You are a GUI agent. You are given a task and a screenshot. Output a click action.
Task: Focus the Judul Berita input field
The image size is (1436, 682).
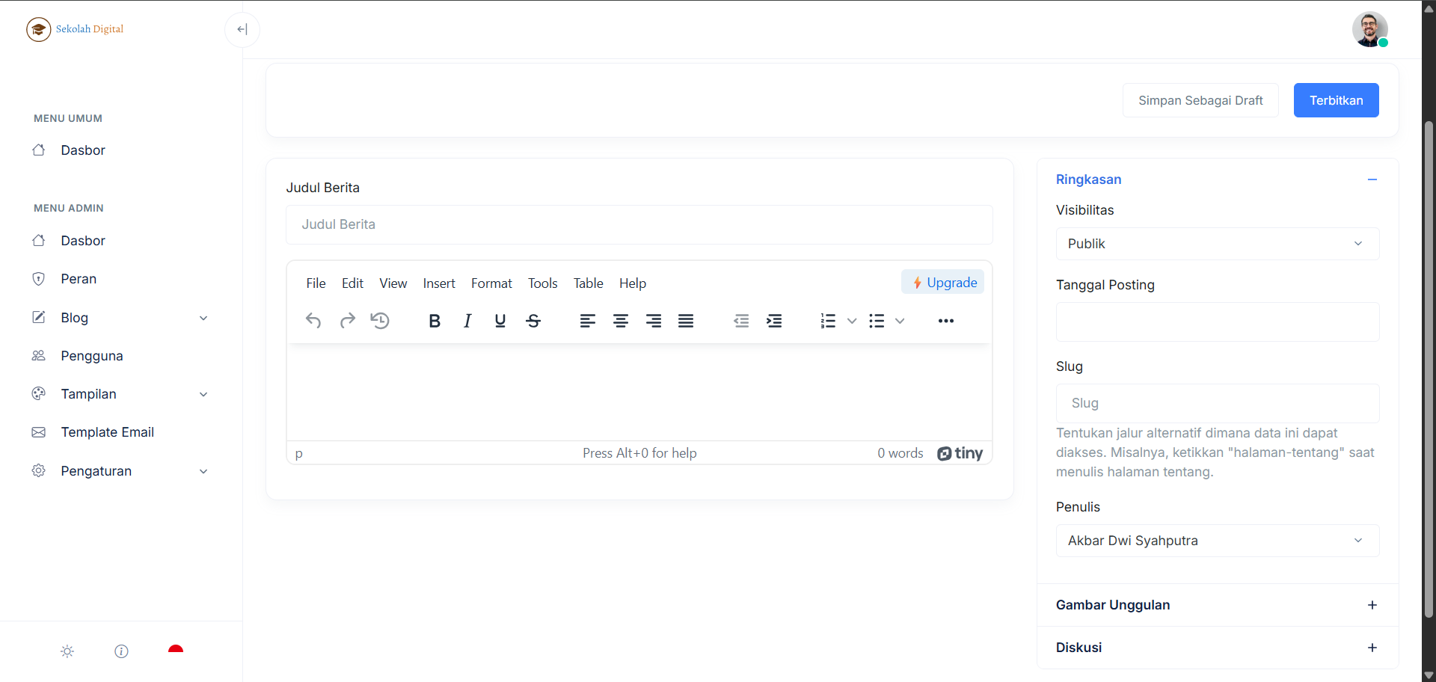(639, 224)
